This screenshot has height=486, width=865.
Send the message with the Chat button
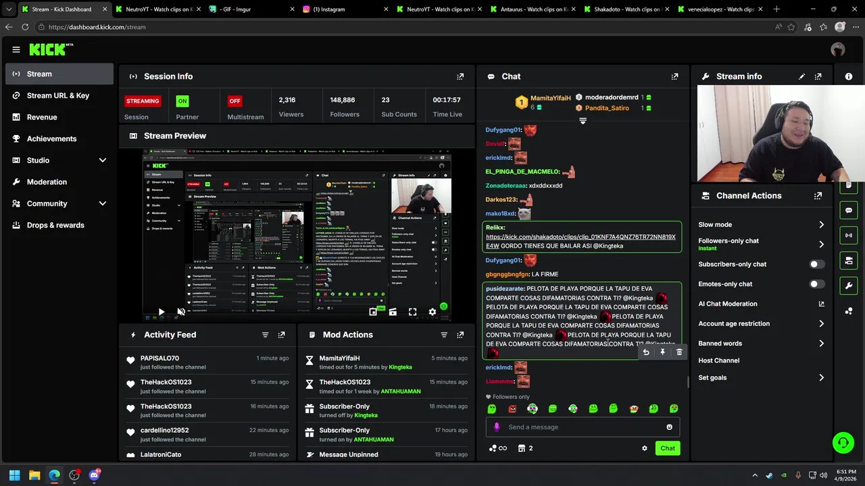[668, 448]
